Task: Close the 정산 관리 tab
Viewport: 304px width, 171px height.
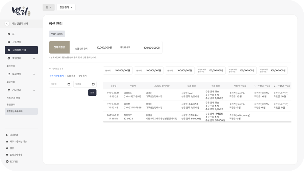Action: tap(71, 7)
